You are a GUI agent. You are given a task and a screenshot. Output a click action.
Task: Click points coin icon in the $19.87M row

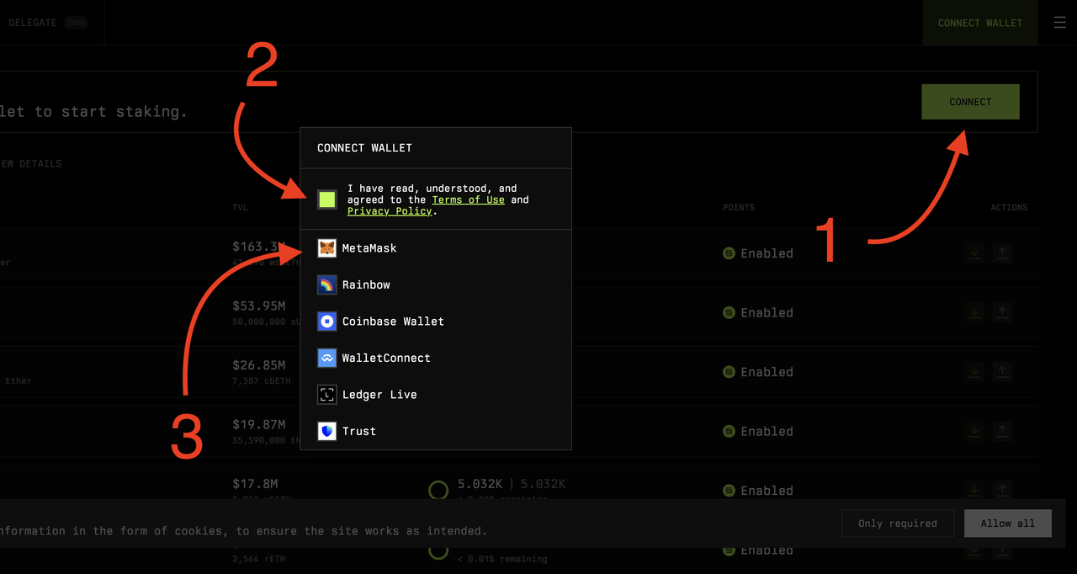click(x=729, y=432)
